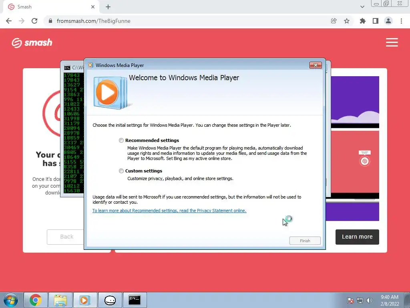Open the Windows Start menu
410x308 pixels.
pos(11,300)
